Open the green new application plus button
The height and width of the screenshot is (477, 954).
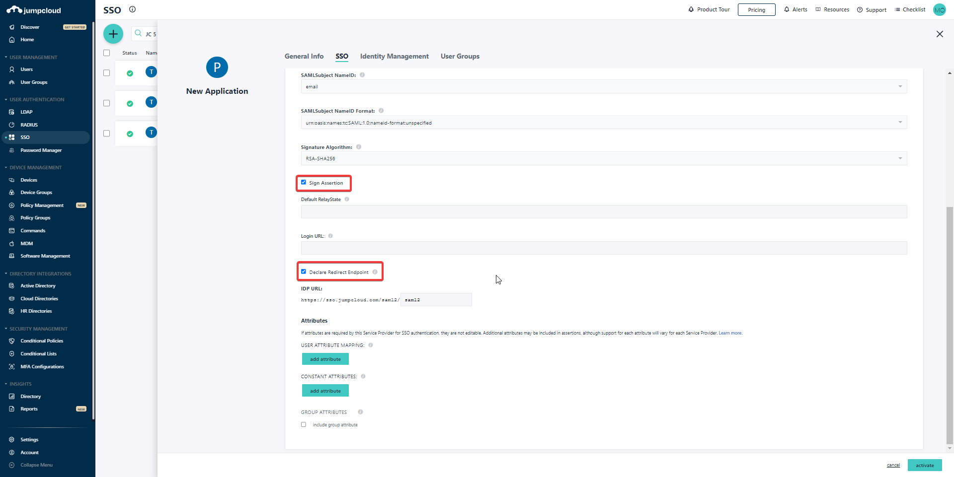(113, 34)
